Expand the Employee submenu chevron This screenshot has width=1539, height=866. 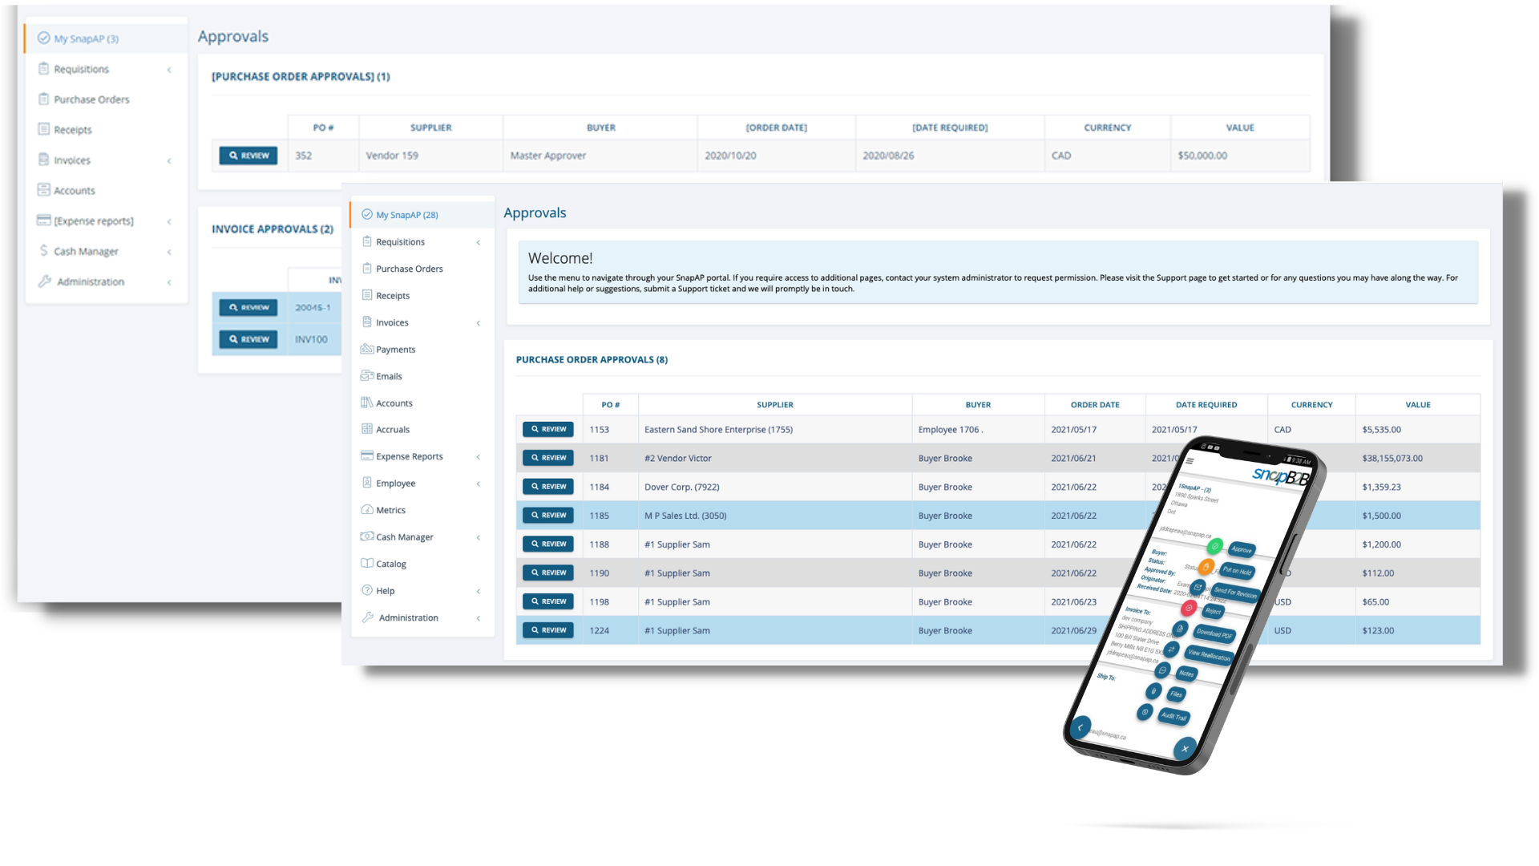click(479, 484)
